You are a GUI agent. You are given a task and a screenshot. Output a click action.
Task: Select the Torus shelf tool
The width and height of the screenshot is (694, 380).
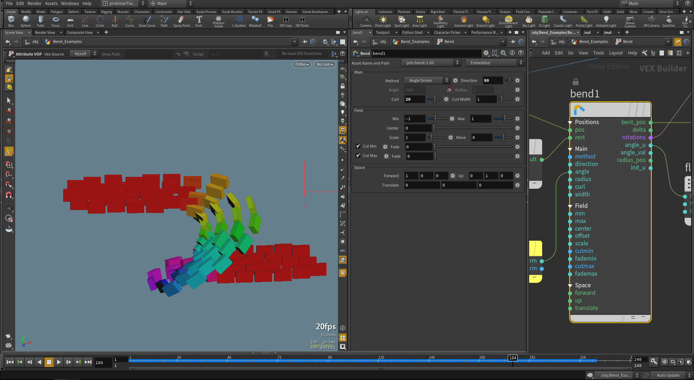55,21
